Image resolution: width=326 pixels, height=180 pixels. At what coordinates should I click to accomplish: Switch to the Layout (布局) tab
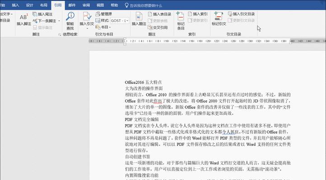point(44,5)
